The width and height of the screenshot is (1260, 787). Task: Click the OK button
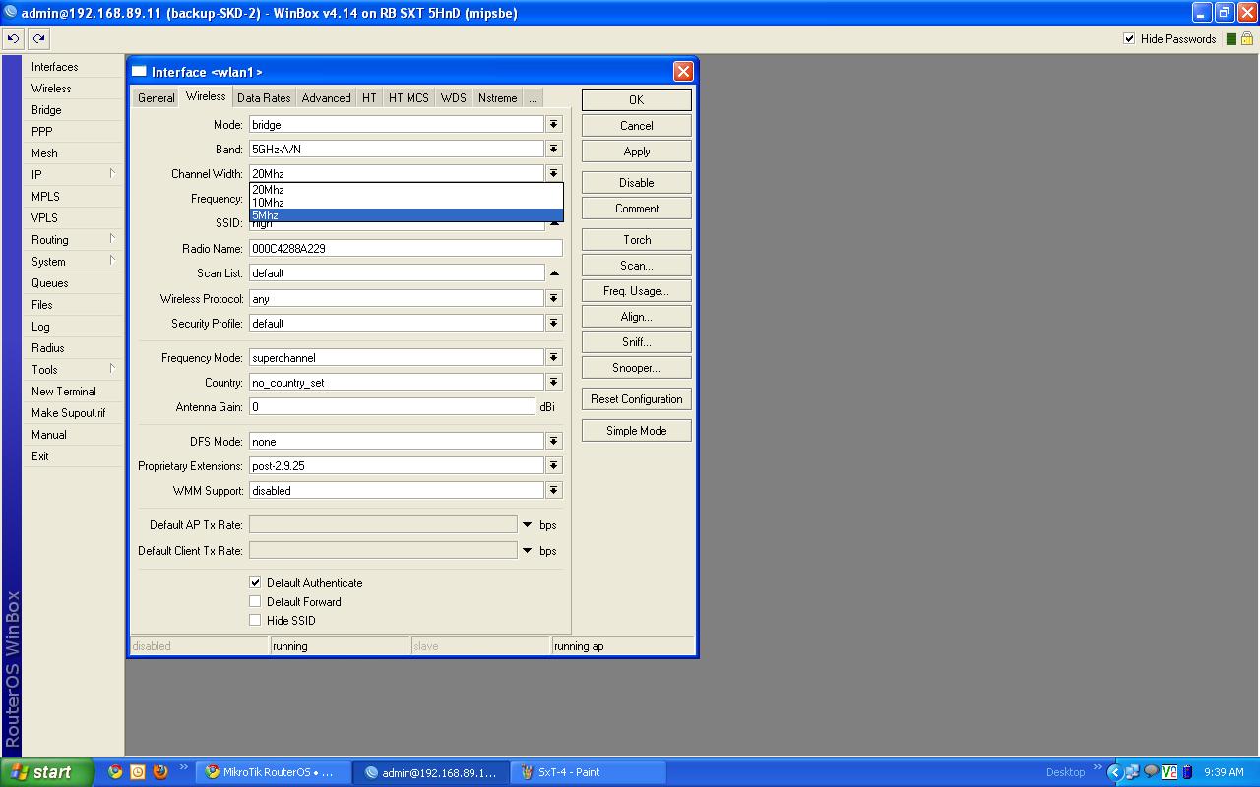click(x=637, y=99)
